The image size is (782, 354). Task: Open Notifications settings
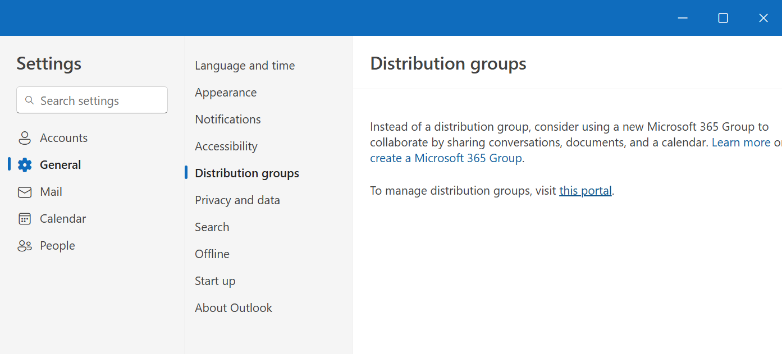[228, 119]
